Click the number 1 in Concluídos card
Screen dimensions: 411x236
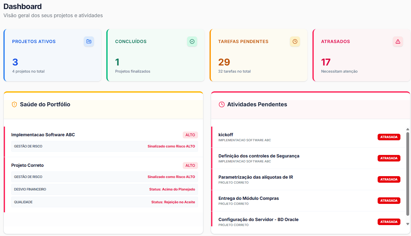pyautogui.click(x=117, y=62)
